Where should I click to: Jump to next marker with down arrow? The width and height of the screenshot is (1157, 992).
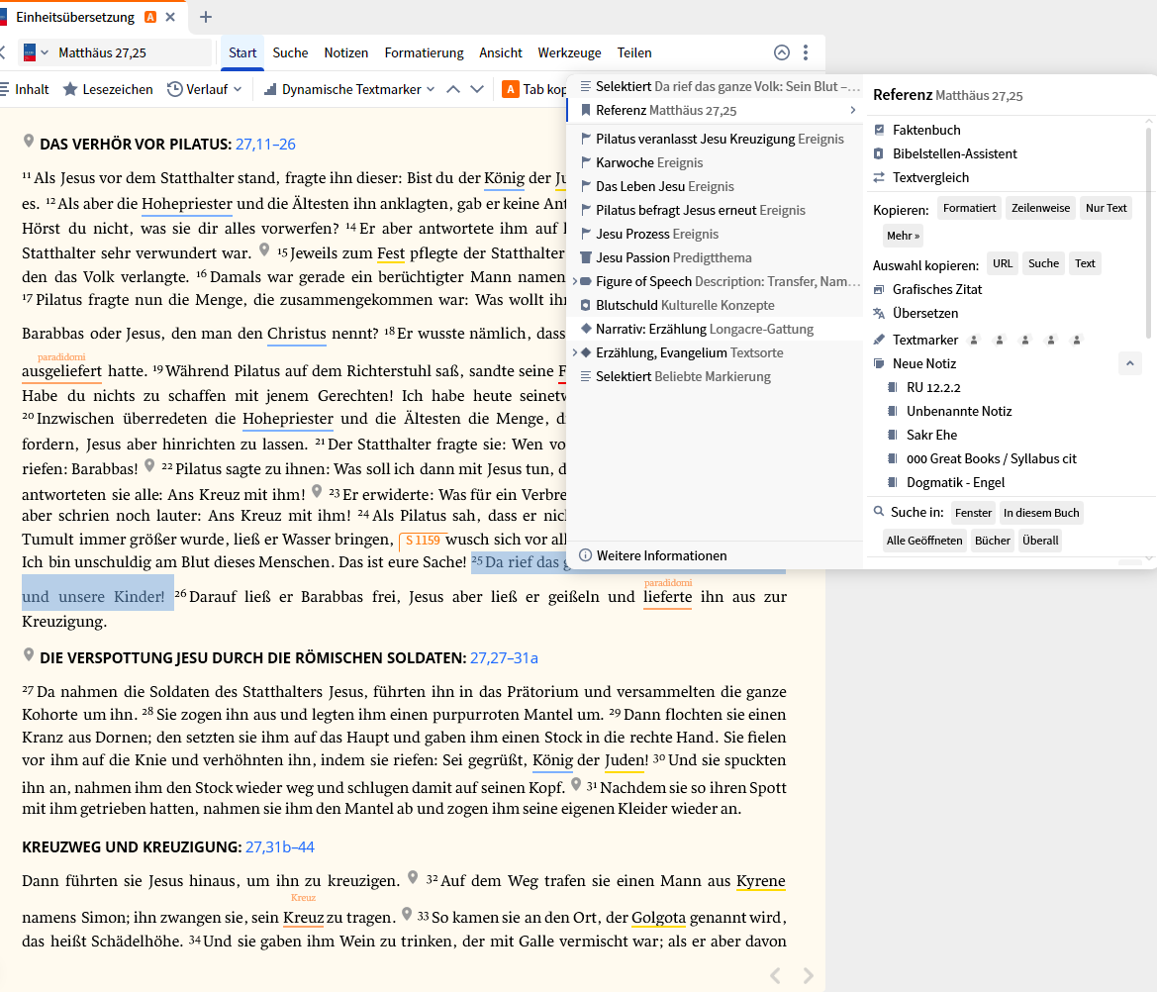477,89
